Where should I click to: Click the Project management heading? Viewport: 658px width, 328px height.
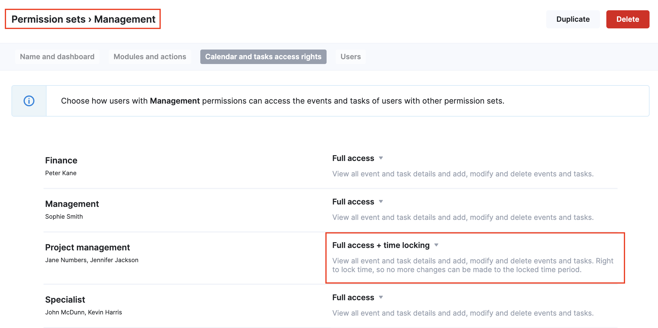tap(88, 247)
